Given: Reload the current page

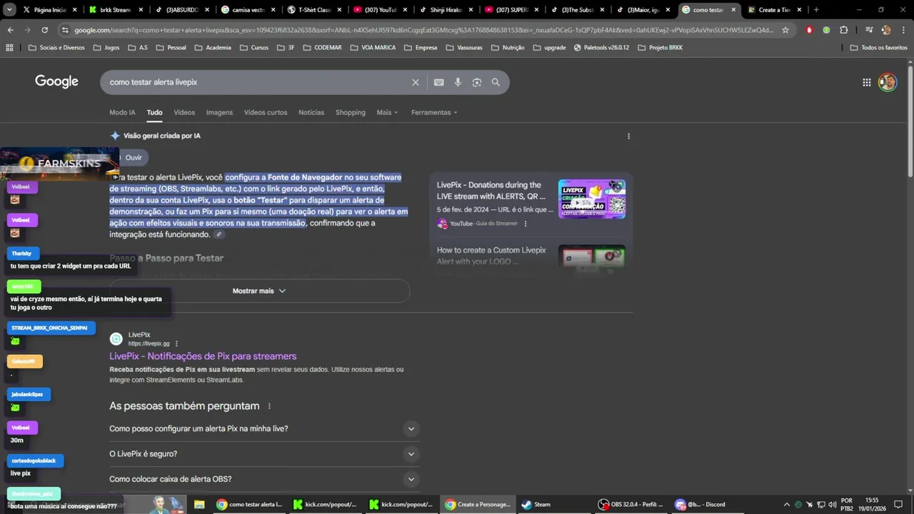Looking at the screenshot, I should click(44, 30).
